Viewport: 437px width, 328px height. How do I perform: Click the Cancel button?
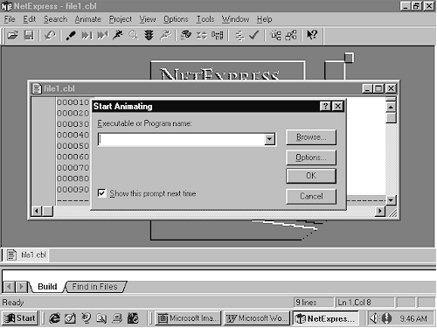pos(311,196)
